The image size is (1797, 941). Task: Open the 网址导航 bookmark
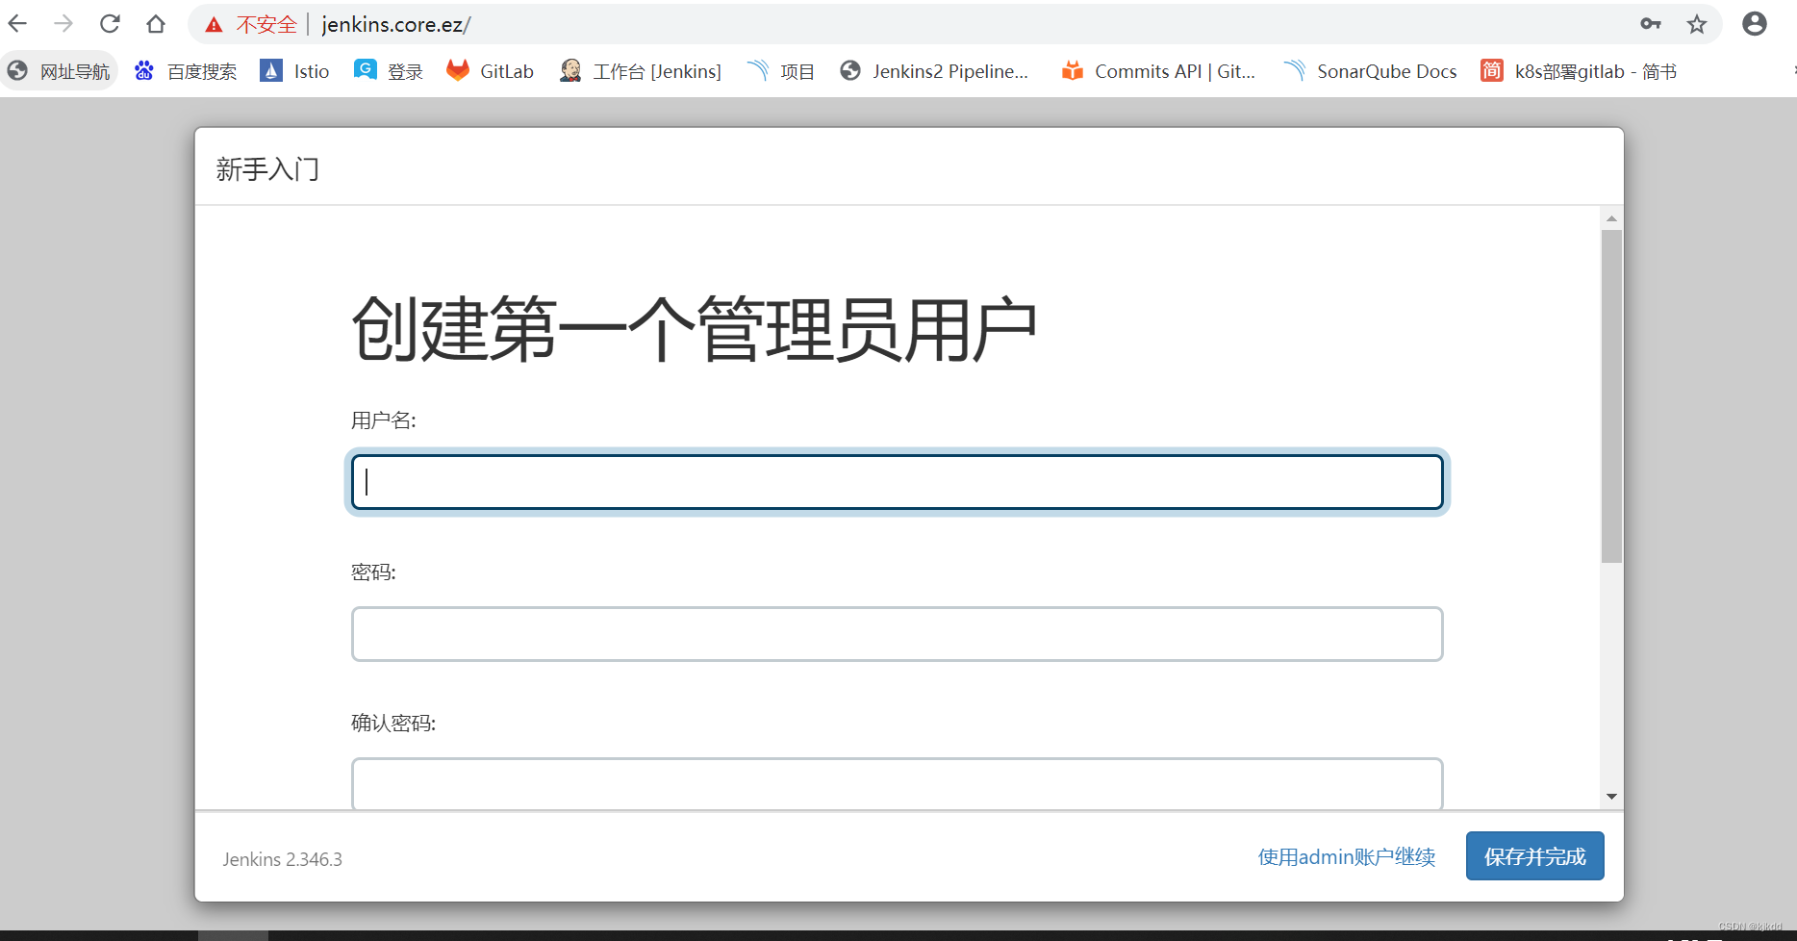(x=59, y=71)
